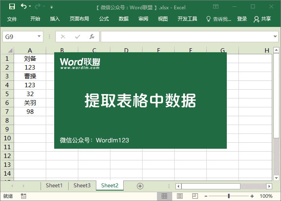Switch to Normal view icon

164,196
